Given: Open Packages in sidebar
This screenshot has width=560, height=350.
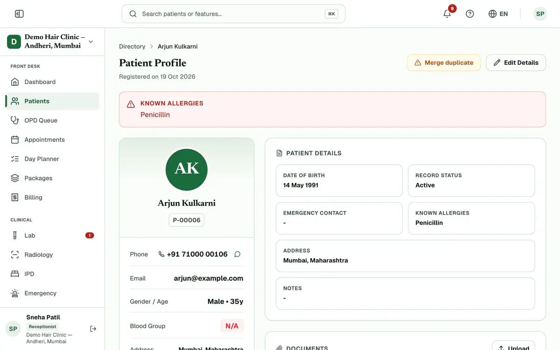Looking at the screenshot, I should pyautogui.click(x=52, y=178).
